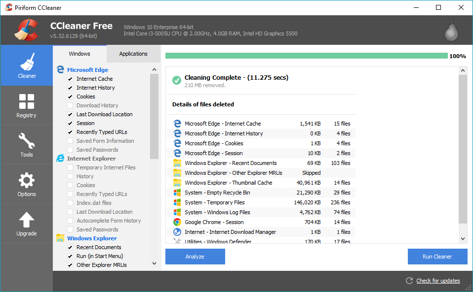The width and height of the screenshot is (473, 292).
Task: Click results panel scrollbar down arrow
Action: (463, 239)
